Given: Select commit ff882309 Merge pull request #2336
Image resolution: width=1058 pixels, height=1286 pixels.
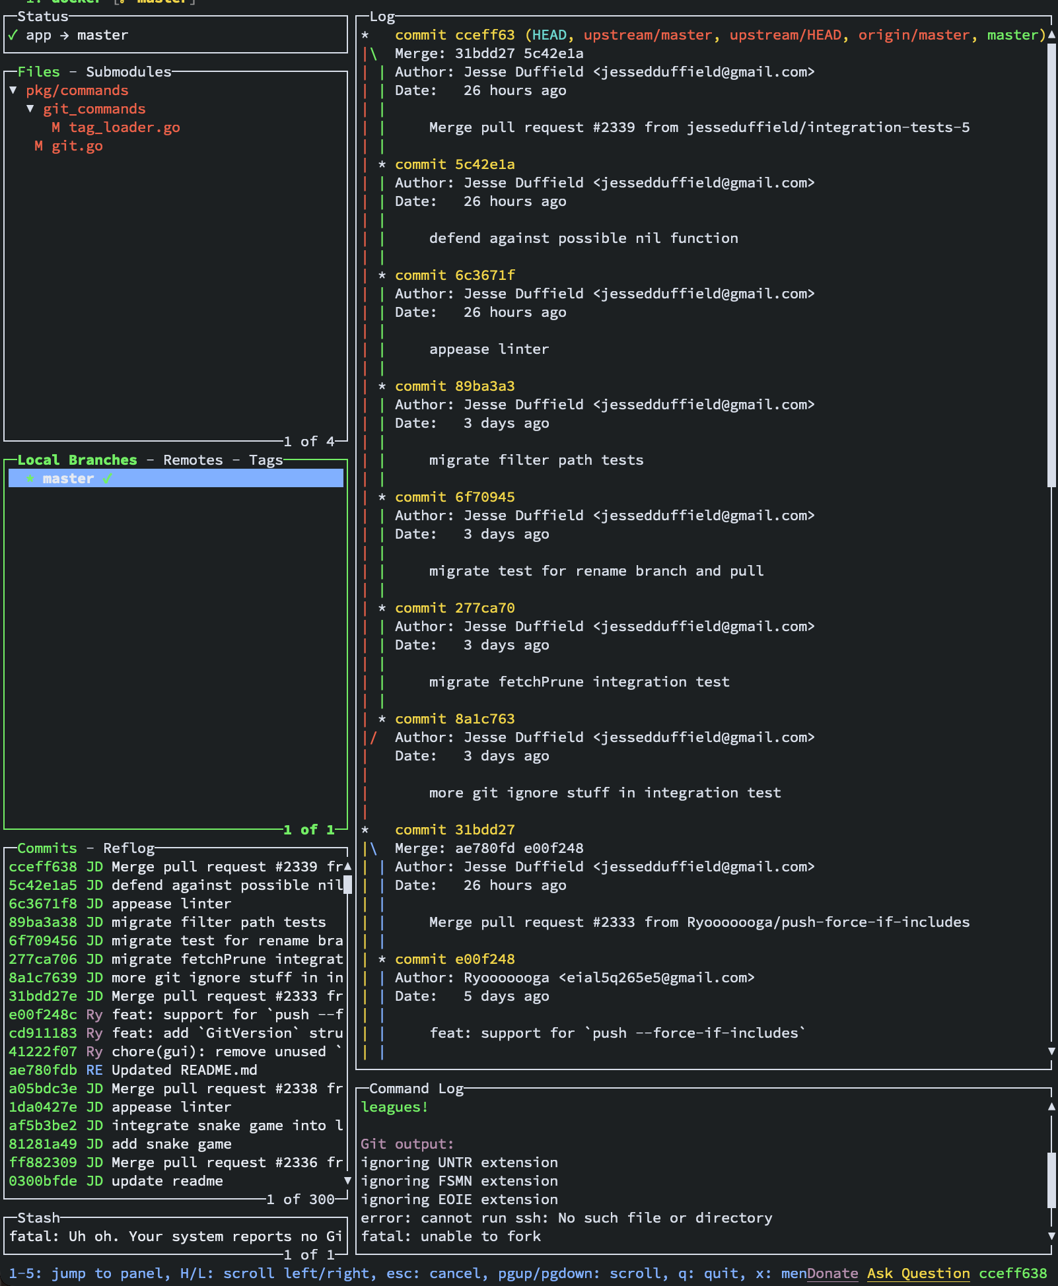Looking at the screenshot, I should pyautogui.click(x=176, y=1163).
